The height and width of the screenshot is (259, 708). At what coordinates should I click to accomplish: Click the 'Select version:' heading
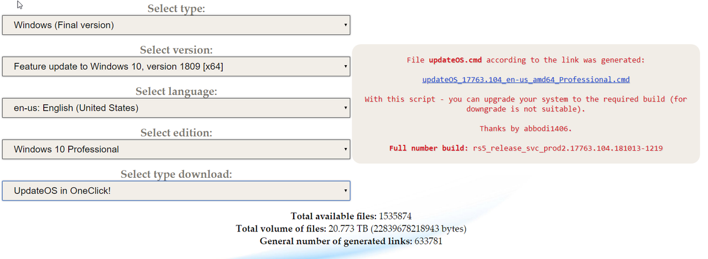tap(176, 50)
